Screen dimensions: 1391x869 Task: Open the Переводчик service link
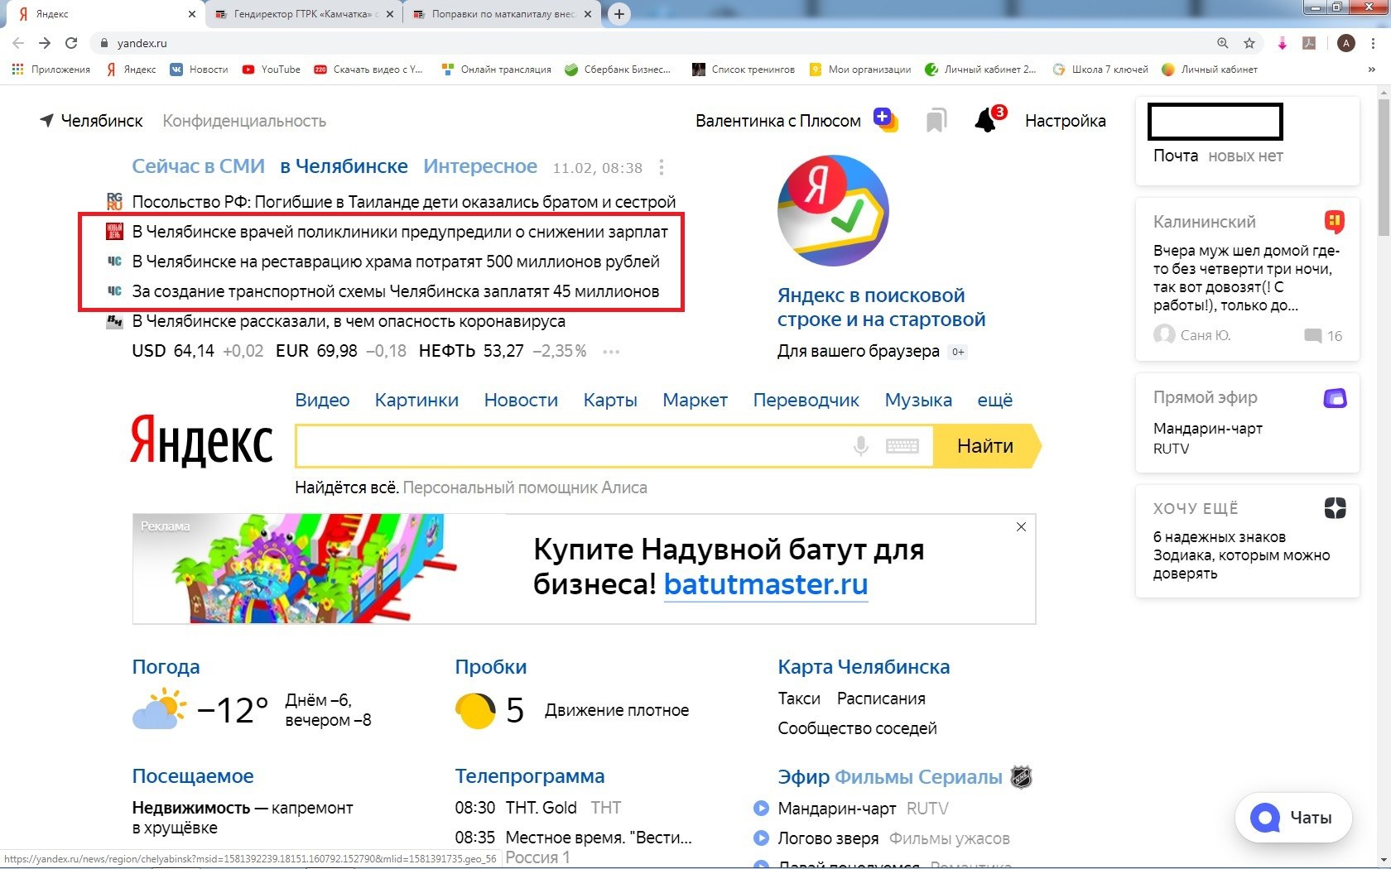coord(806,401)
